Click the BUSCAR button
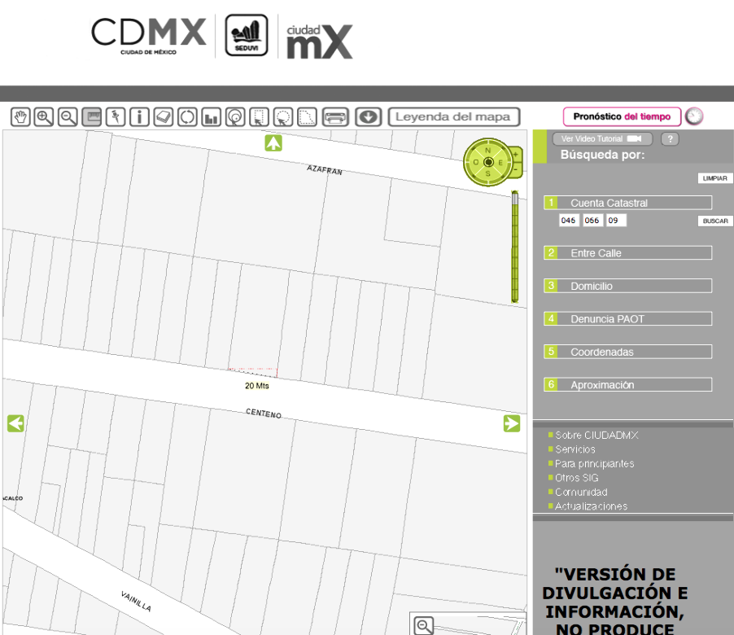This screenshot has width=734, height=635. (714, 221)
